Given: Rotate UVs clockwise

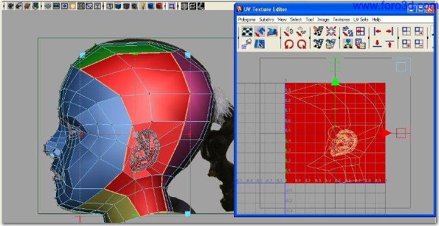Looking at the screenshot, I should 301,44.
